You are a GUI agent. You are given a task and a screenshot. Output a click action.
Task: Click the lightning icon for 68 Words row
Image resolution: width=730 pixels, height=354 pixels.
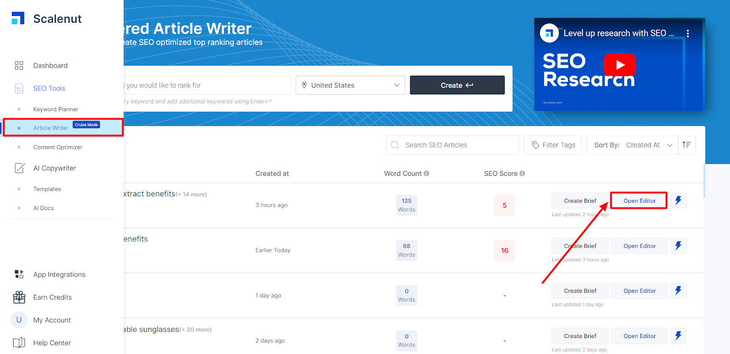coord(678,246)
